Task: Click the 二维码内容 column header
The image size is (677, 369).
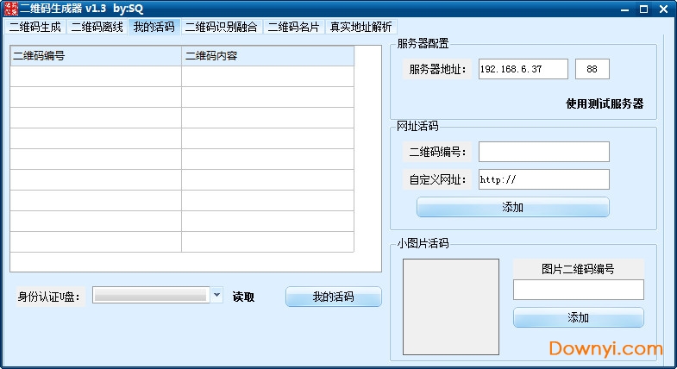Action: [x=267, y=56]
